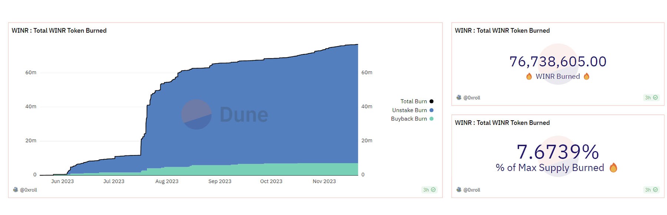Click the Jun 2023 x-axis label
The image size is (667, 215).
click(x=62, y=181)
